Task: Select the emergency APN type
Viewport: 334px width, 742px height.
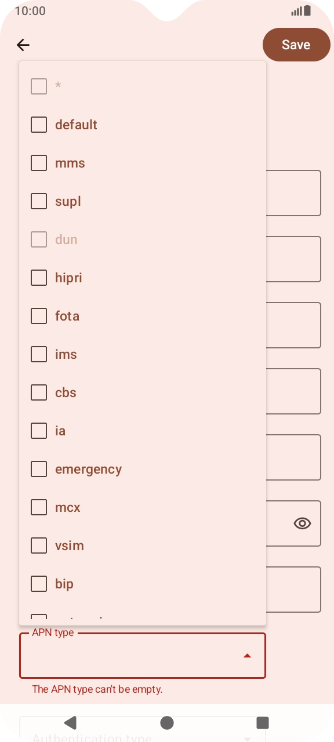Action: pyautogui.click(x=38, y=469)
